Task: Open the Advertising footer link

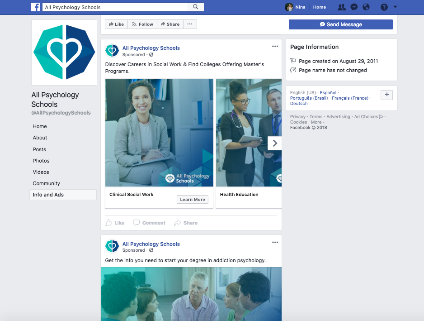Action: coord(338,117)
